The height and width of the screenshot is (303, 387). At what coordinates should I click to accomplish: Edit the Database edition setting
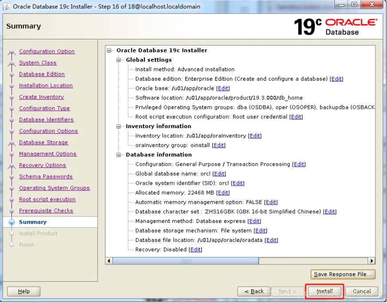(336, 79)
